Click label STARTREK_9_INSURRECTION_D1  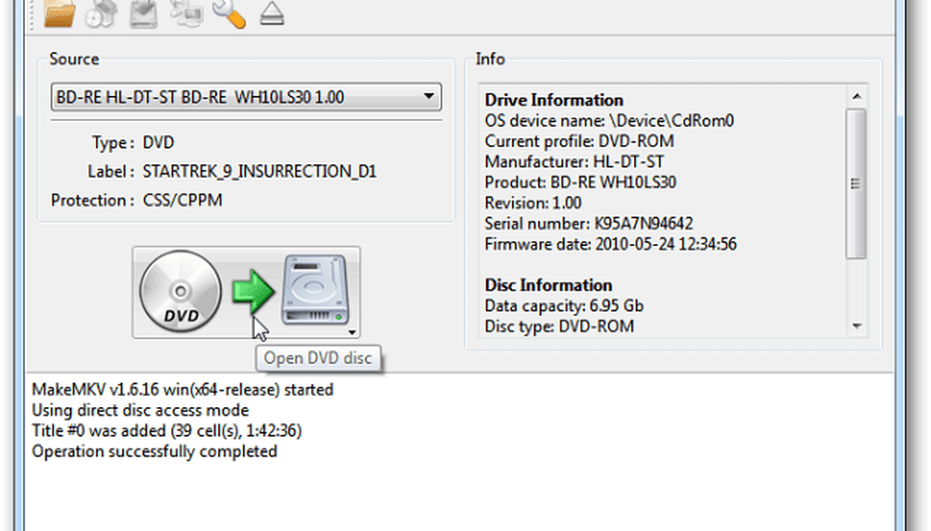tap(260, 171)
